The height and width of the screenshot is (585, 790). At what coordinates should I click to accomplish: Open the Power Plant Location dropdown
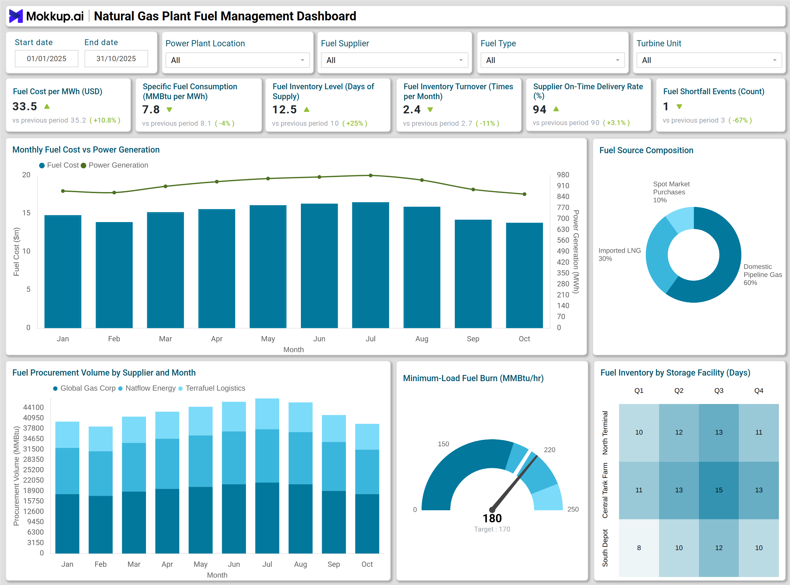238,60
